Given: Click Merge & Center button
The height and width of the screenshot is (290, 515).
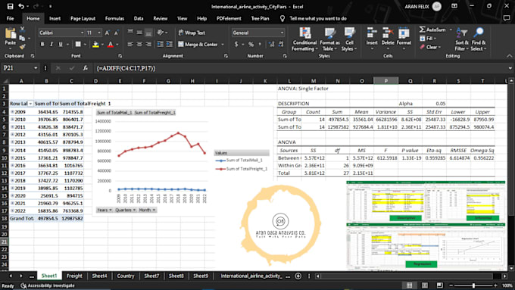Looking at the screenshot, I should 198,45.
